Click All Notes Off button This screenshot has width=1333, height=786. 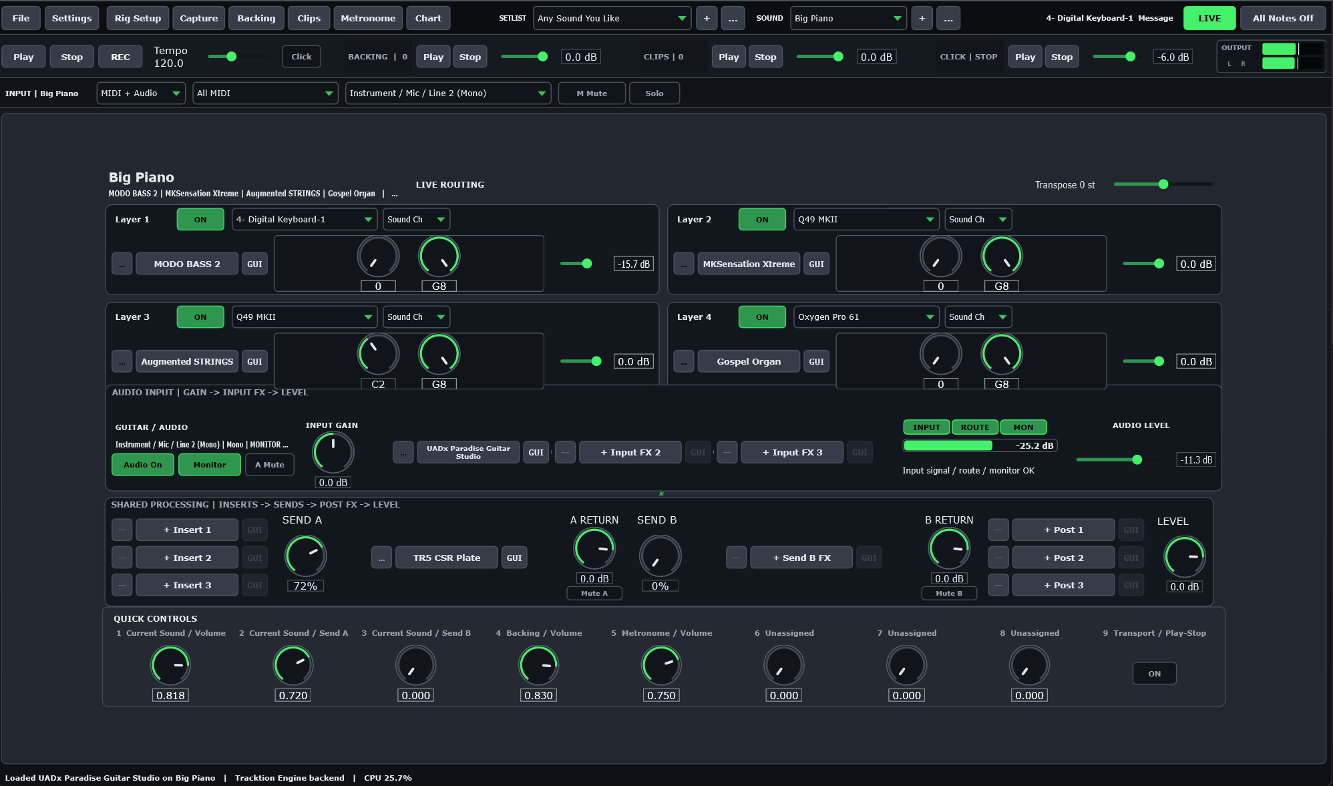coord(1282,18)
